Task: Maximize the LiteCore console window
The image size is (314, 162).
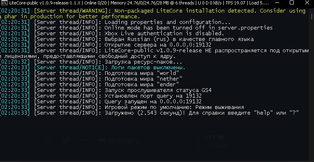Action: pyautogui.click(x=292, y=3)
